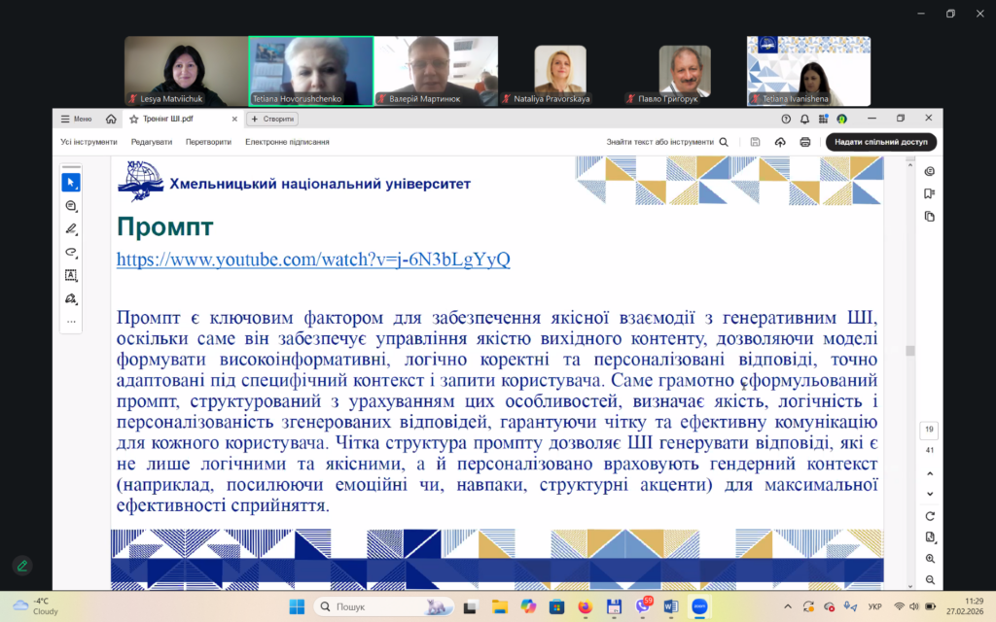This screenshot has width=996, height=622.
Task: Open the Редагувати menu tab
Action: point(152,142)
